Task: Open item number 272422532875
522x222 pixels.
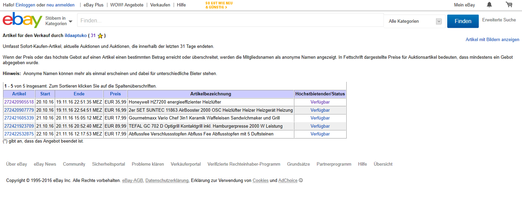Action: (x=19, y=134)
